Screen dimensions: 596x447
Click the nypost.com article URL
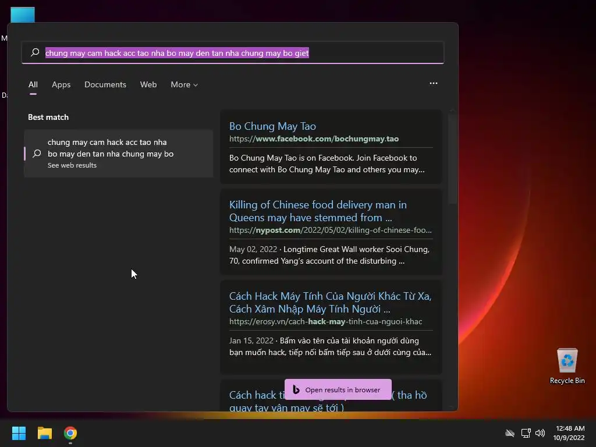click(331, 230)
